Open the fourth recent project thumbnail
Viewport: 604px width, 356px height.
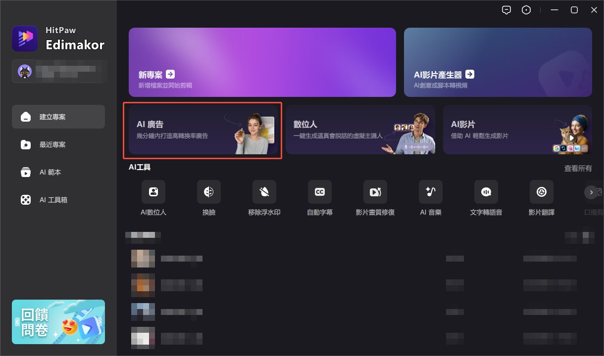tap(143, 339)
